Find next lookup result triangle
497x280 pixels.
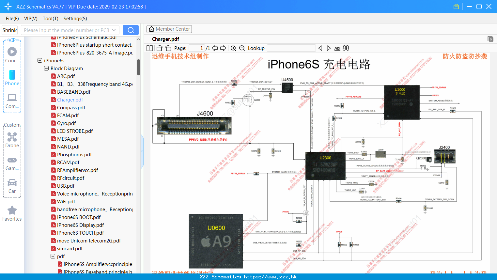(x=329, y=48)
